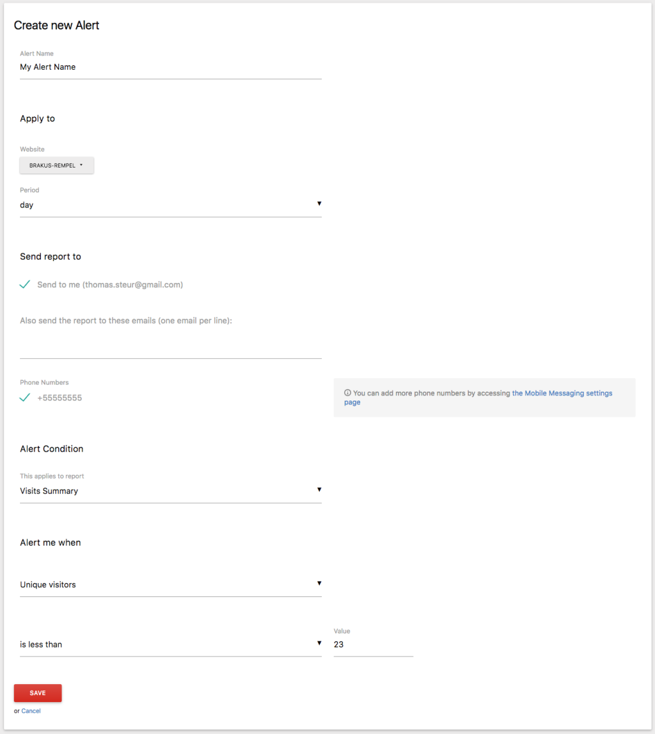Screen dimensions: 655x734
Task: Click the caret arrow on the Period field
Action: pos(319,203)
